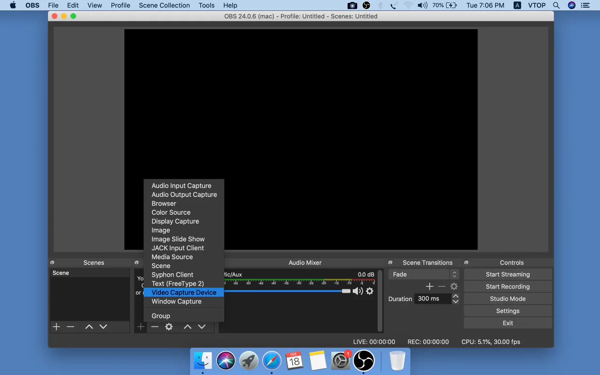
Task: Pop out the Sources dock icon
Action: pos(137,262)
